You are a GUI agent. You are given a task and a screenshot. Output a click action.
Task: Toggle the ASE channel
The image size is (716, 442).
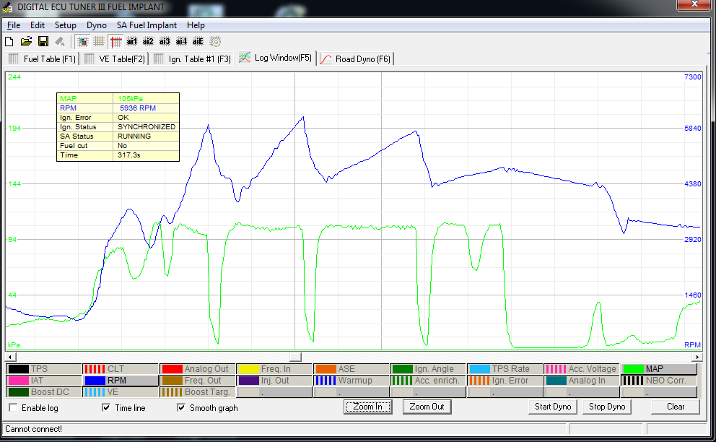[352, 369]
